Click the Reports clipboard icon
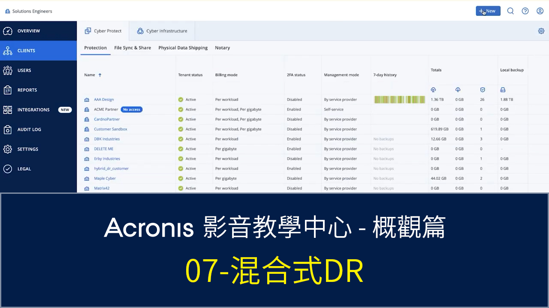This screenshot has height=308, width=549. 8,90
